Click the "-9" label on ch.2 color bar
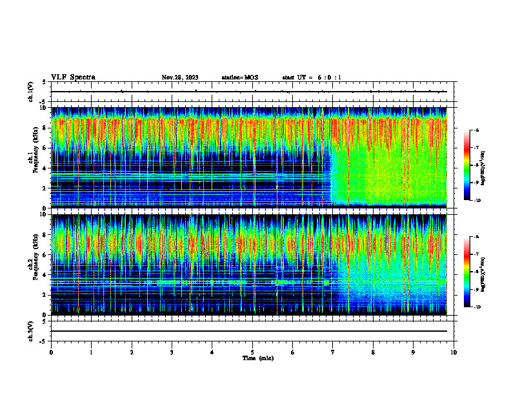511x395 pixels. click(x=476, y=289)
